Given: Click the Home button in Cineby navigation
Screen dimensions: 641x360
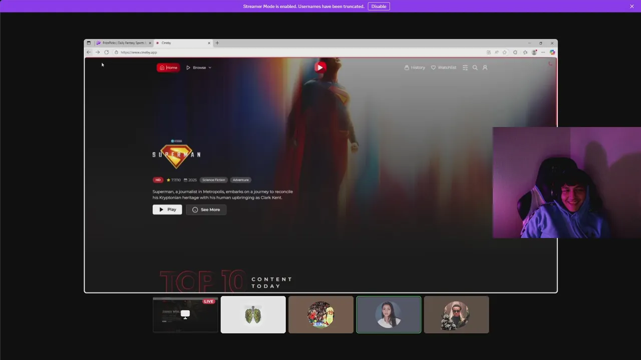Looking at the screenshot, I should pos(168,67).
